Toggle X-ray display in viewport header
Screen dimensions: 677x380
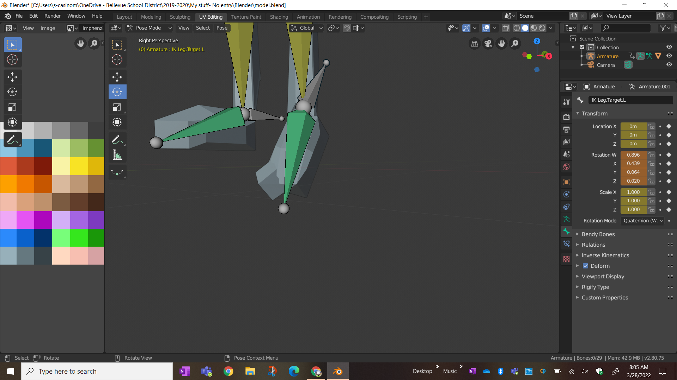[x=505, y=28]
